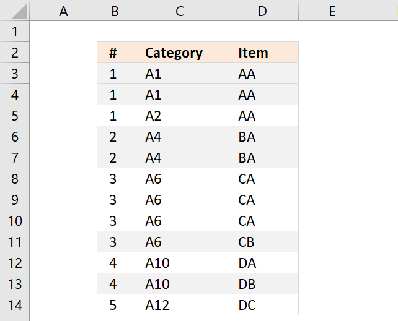Select cell containing DB
398x321 pixels.
(x=262, y=283)
